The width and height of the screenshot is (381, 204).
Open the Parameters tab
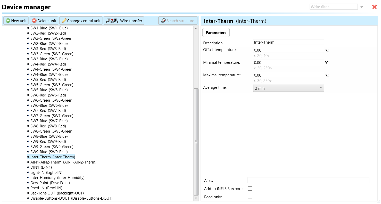coord(216,33)
